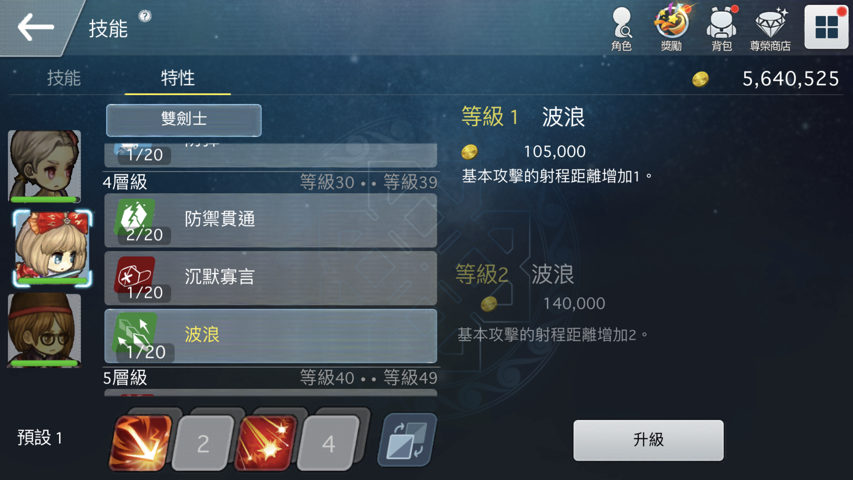853x480 pixels.
Task: Switch to the 技能 tab
Action: 64,78
